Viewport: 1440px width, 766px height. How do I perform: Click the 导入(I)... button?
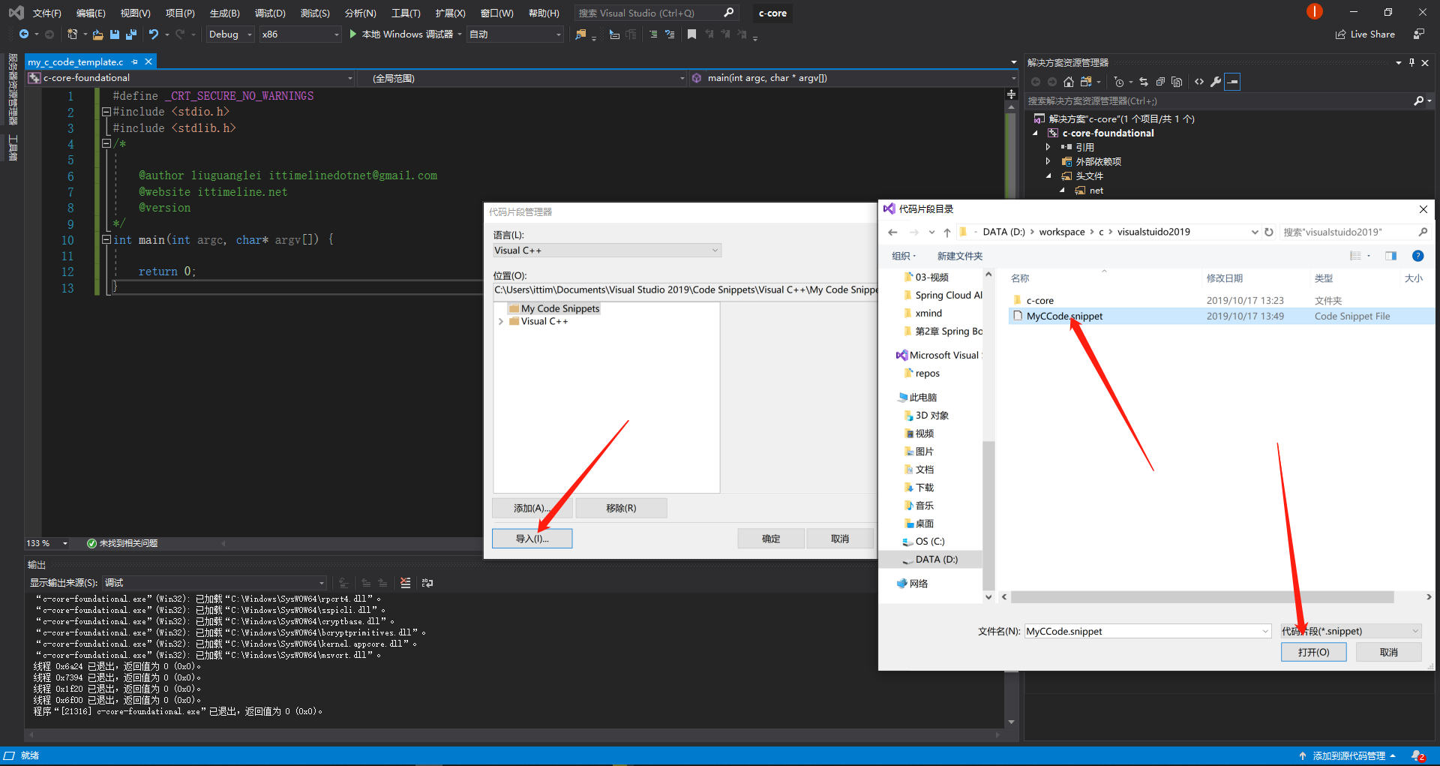[532, 539]
